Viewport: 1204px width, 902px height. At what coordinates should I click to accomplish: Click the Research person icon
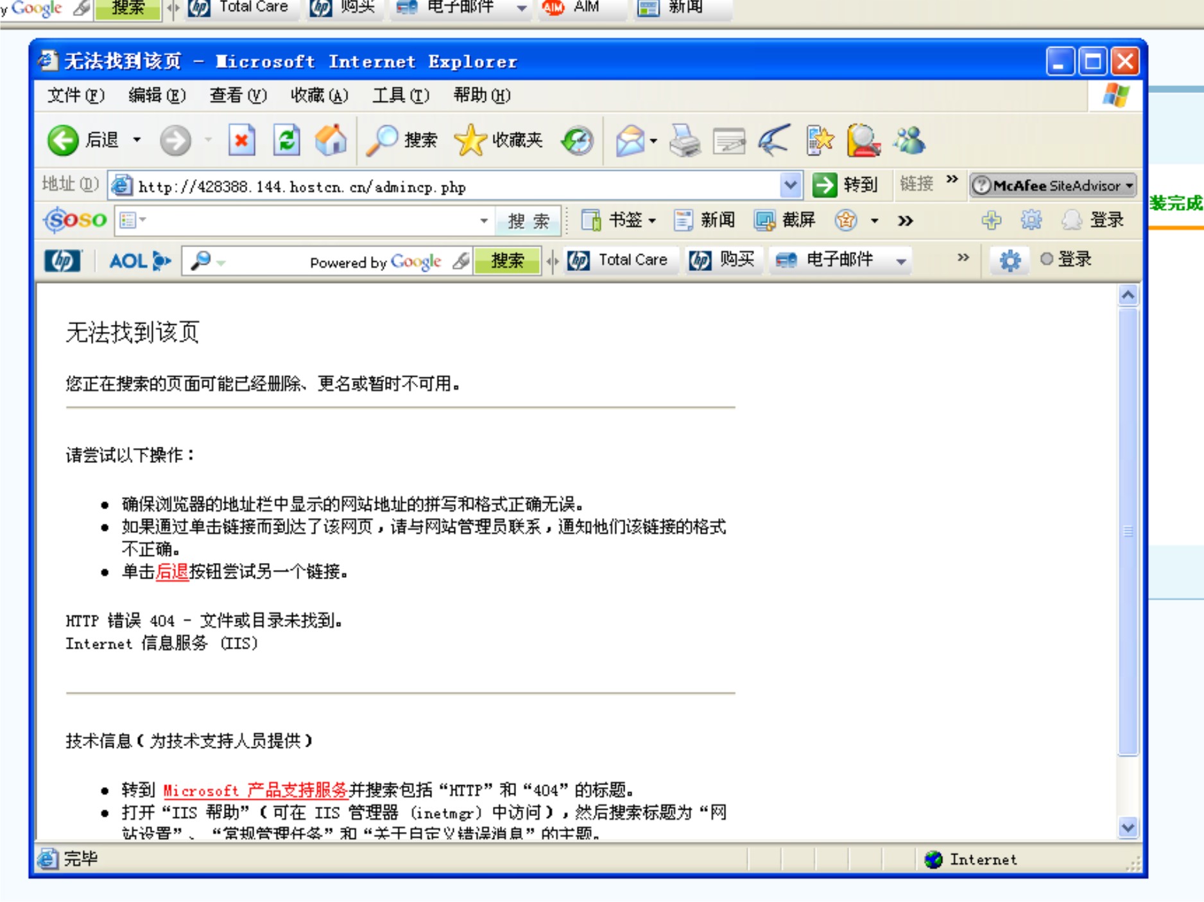point(863,141)
